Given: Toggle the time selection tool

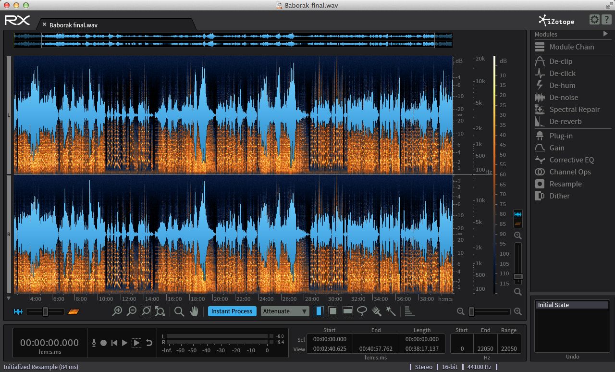Looking at the screenshot, I should (319, 311).
